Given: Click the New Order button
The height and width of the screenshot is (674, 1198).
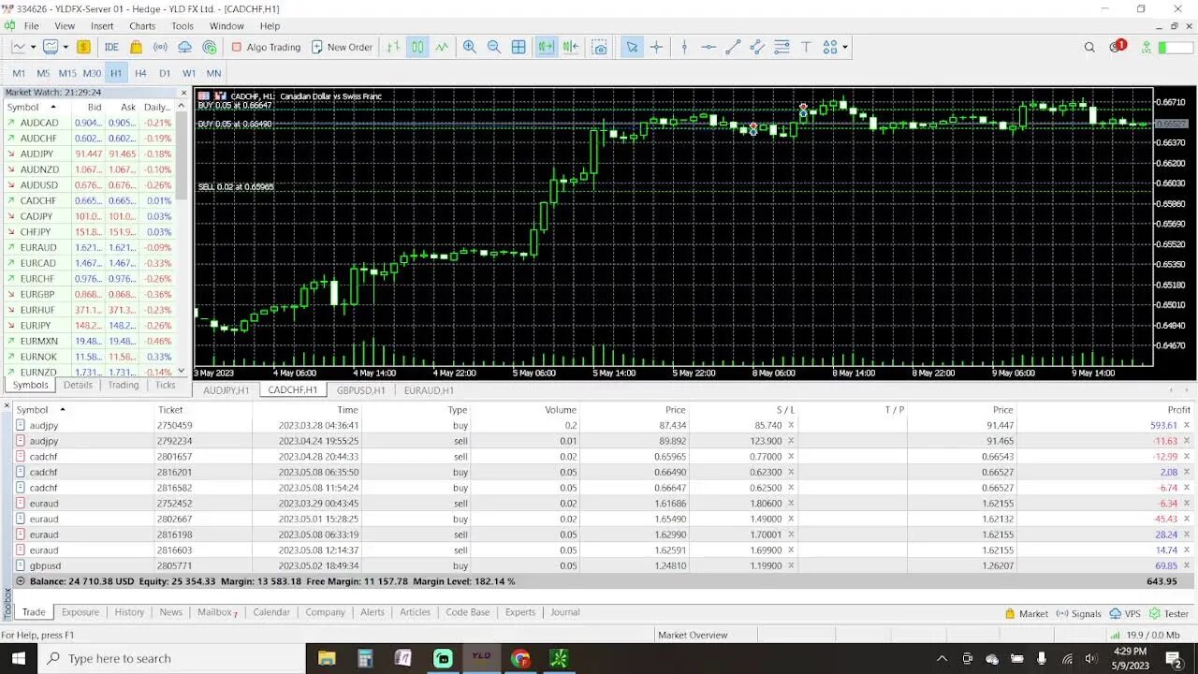Looking at the screenshot, I should pos(342,47).
